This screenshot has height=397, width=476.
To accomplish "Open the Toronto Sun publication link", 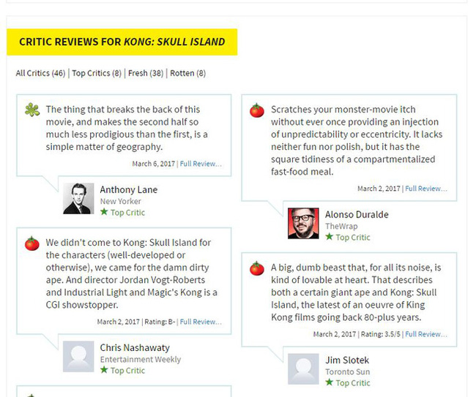I will pyautogui.click(x=347, y=372).
